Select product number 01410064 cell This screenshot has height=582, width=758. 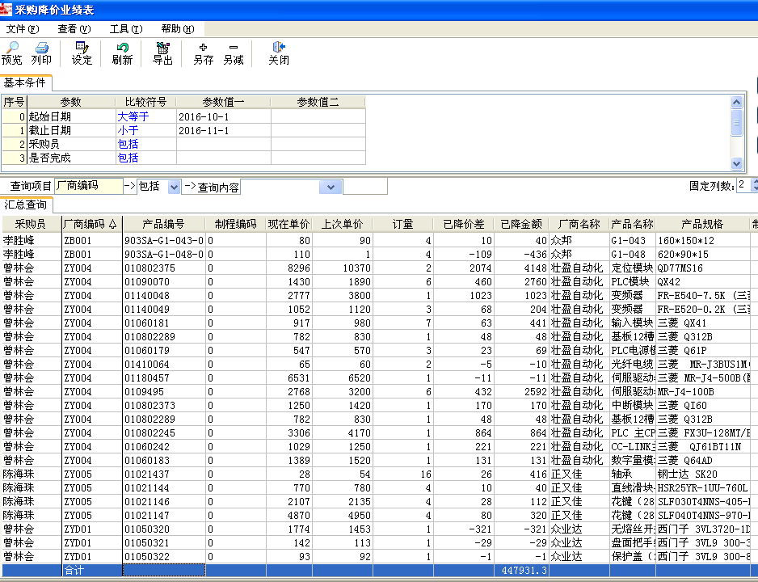(164, 364)
